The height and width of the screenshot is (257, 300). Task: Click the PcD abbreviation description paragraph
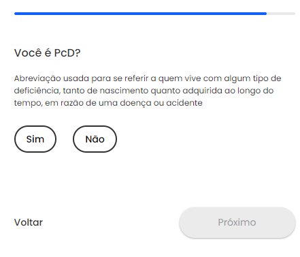[x=148, y=91]
